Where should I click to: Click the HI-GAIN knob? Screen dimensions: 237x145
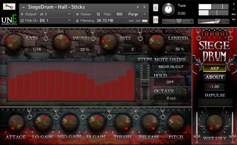click(x=96, y=122)
